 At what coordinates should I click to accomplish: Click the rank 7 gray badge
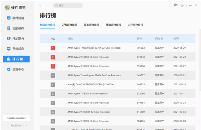53,103
